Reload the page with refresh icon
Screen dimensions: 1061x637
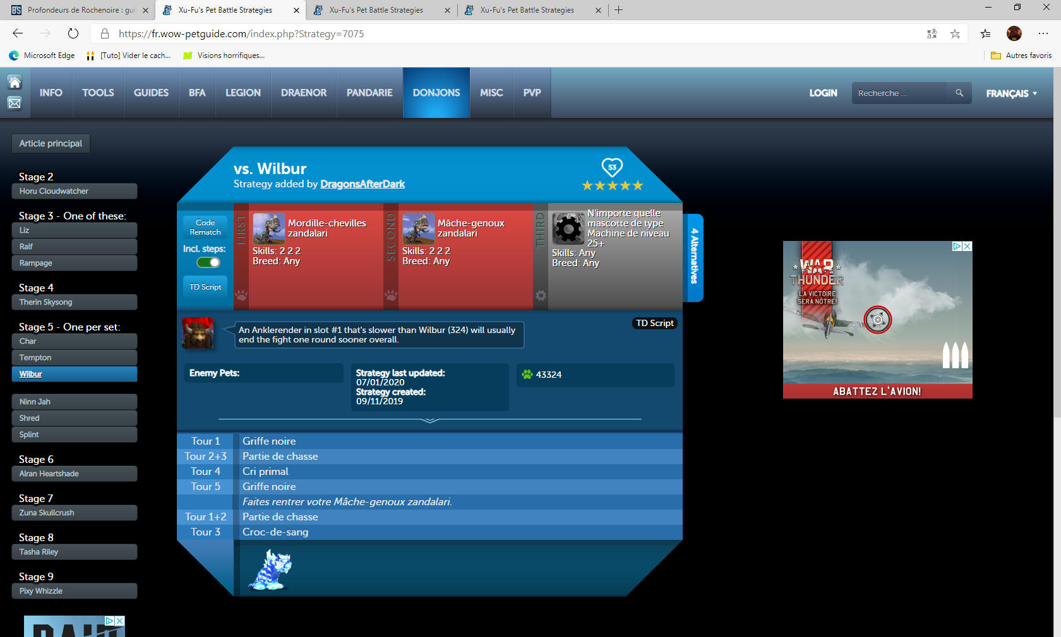click(x=73, y=33)
